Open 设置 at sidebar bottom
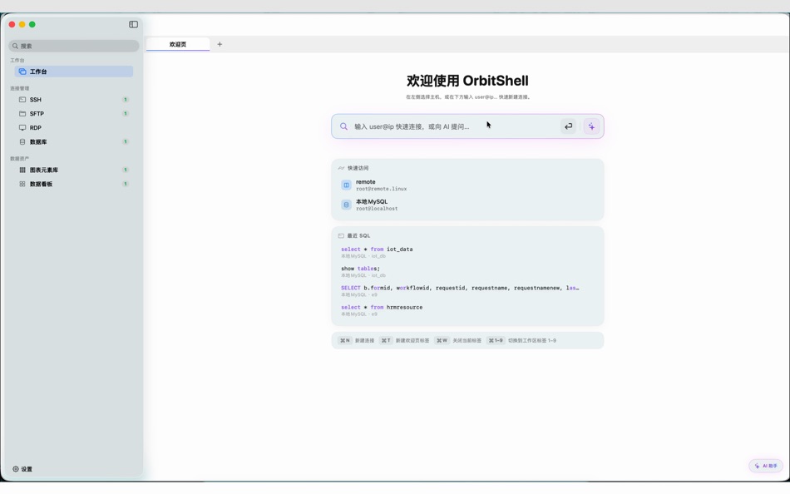Screen dimensions: 790x494 coord(22,469)
